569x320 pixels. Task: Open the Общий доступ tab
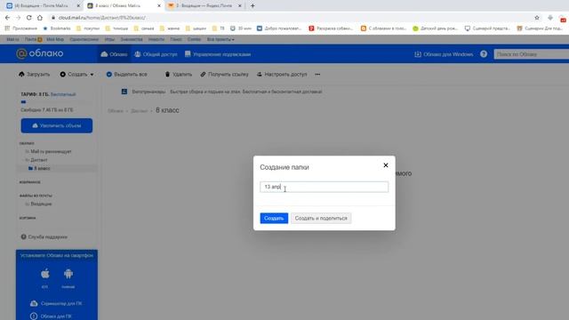(x=156, y=54)
